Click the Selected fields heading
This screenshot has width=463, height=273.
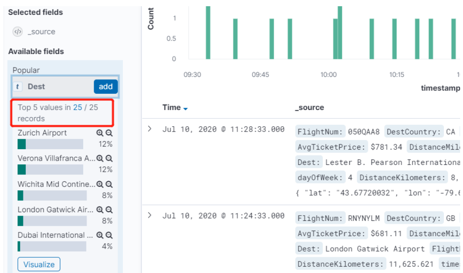pos(35,12)
